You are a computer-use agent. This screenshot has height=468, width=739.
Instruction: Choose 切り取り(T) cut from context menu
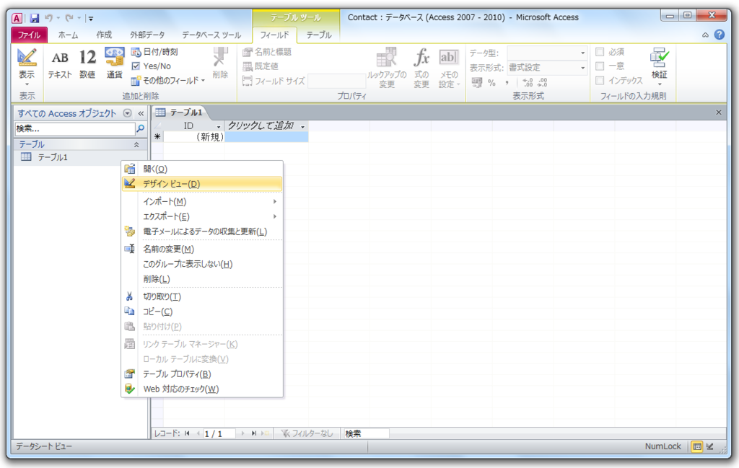[x=202, y=296]
